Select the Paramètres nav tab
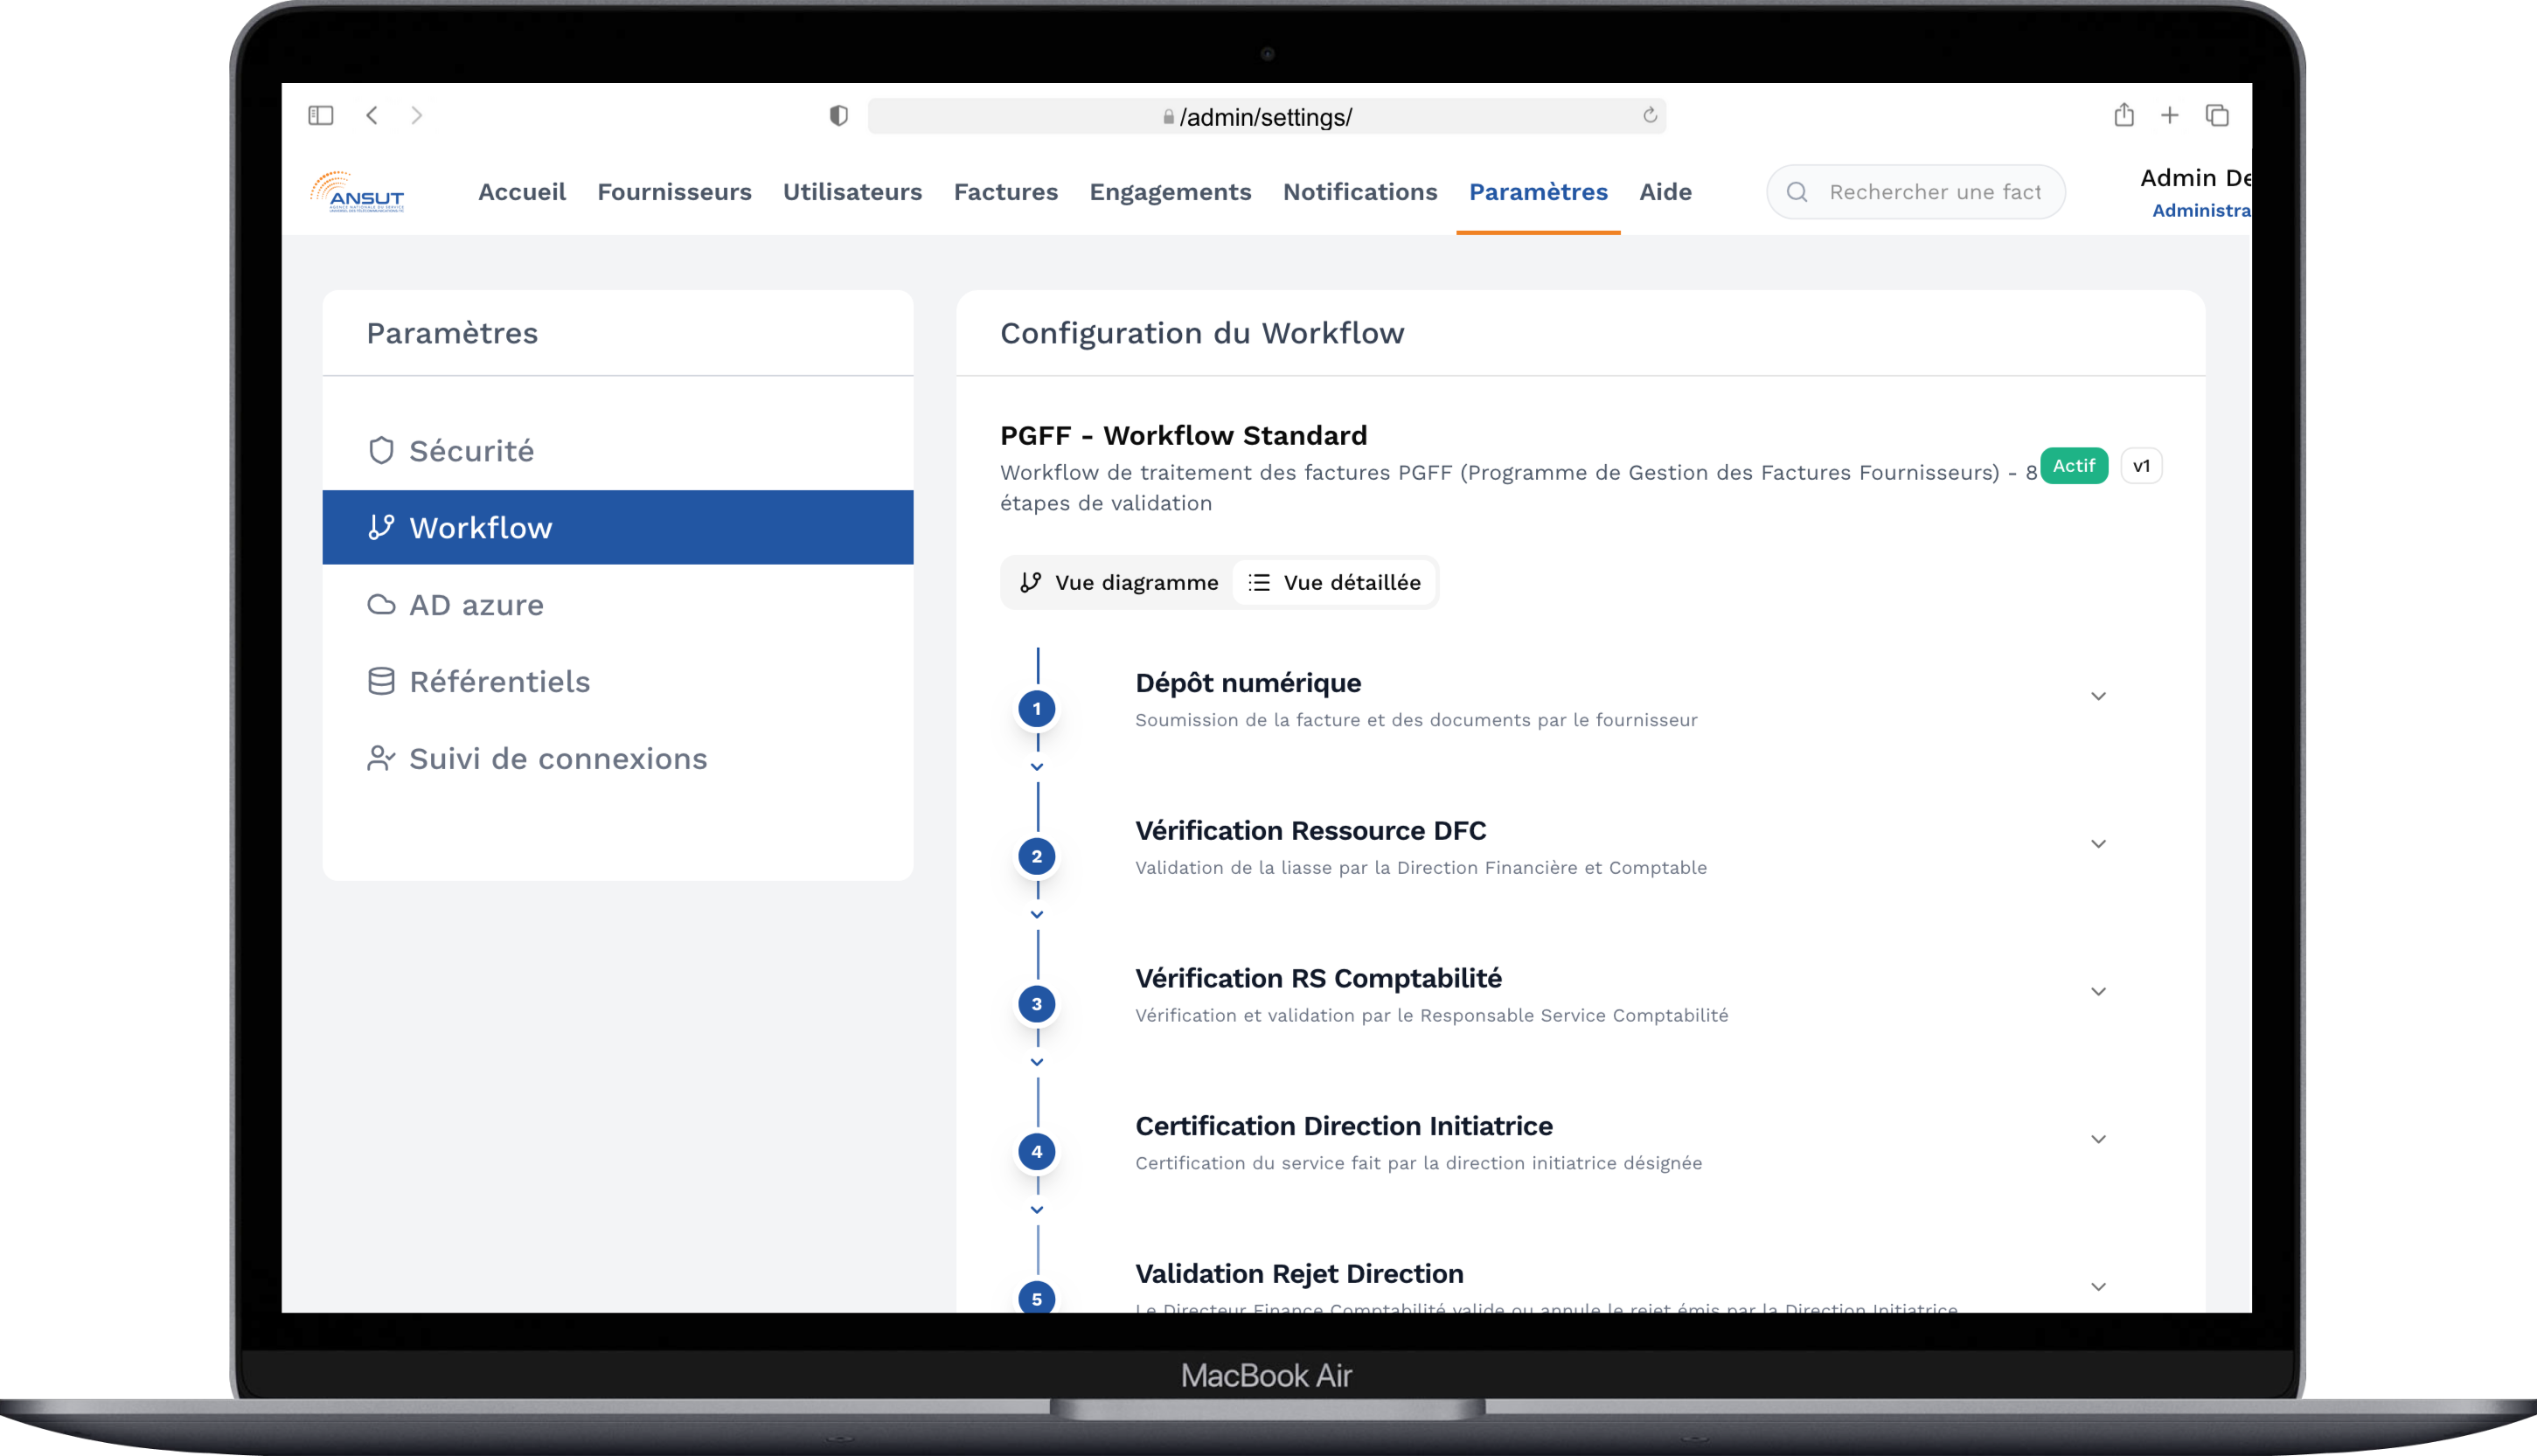Viewport: 2537px width, 1456px height. point(1538,192)
